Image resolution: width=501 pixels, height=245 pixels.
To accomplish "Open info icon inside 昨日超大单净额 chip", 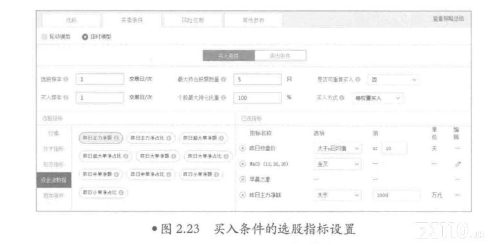I will pos(221,138).
